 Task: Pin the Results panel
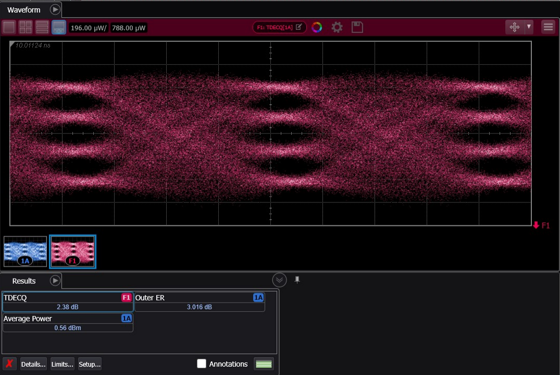tap(297, 280)
